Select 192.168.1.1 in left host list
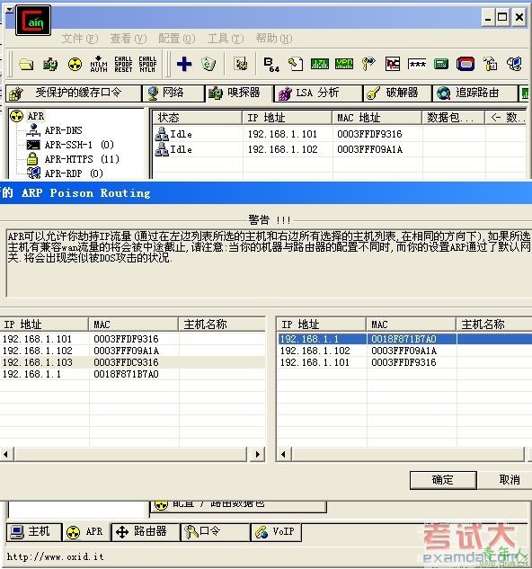 132,374
